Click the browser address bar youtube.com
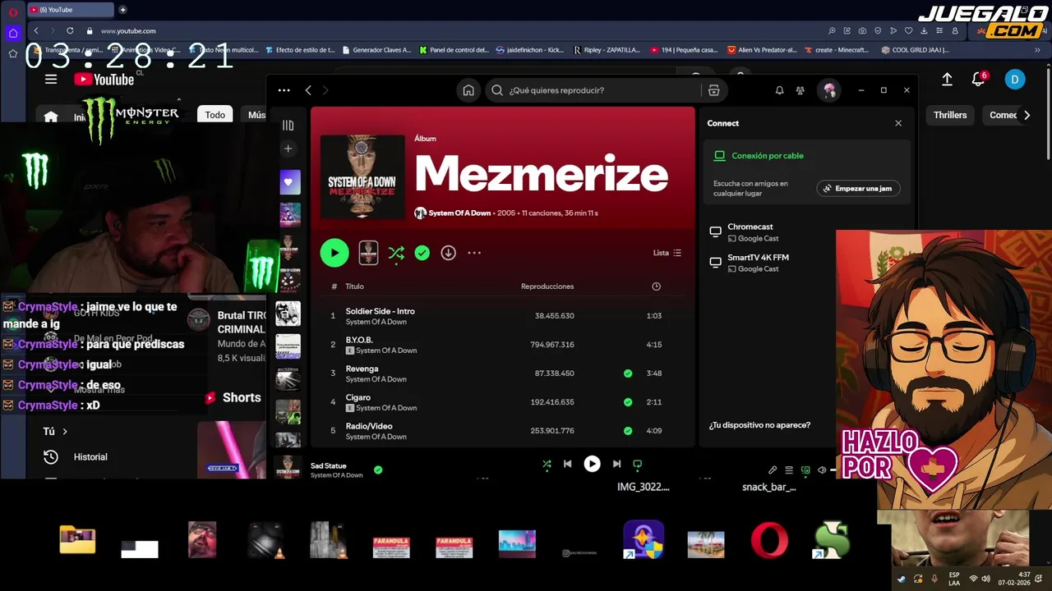Viewport: 1052px width, 591px height. click(x=127, y=31)
